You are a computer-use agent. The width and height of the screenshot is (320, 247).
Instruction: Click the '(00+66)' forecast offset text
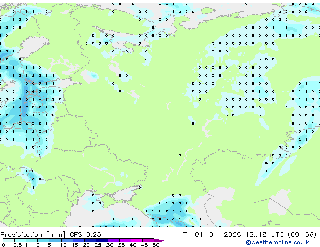(x=302, y=235)
